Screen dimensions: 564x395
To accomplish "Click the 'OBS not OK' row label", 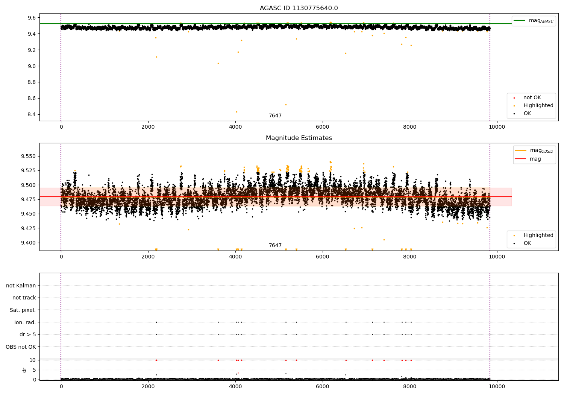I will 21,347.
